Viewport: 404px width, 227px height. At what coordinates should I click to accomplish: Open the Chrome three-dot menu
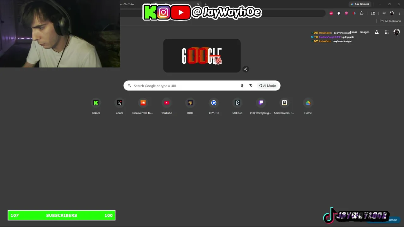click(399, 13)
